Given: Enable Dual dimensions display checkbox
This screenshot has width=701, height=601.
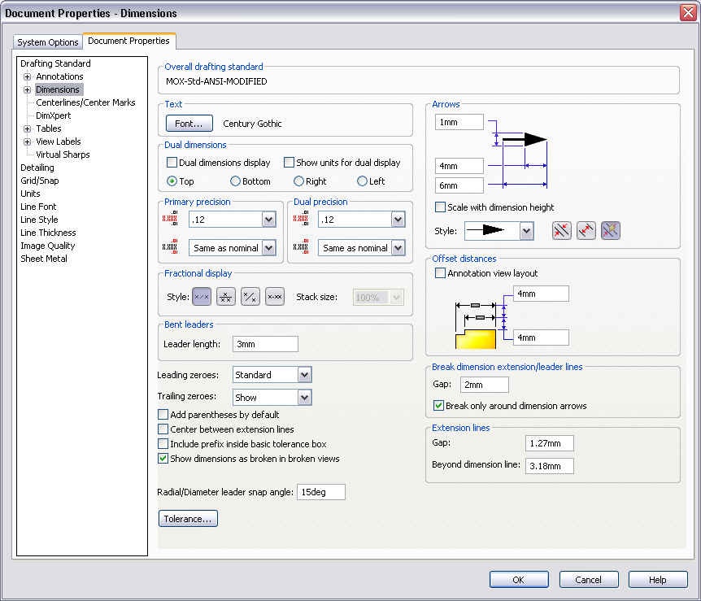Looking at the screenshot, I should (x=172, y=163).
